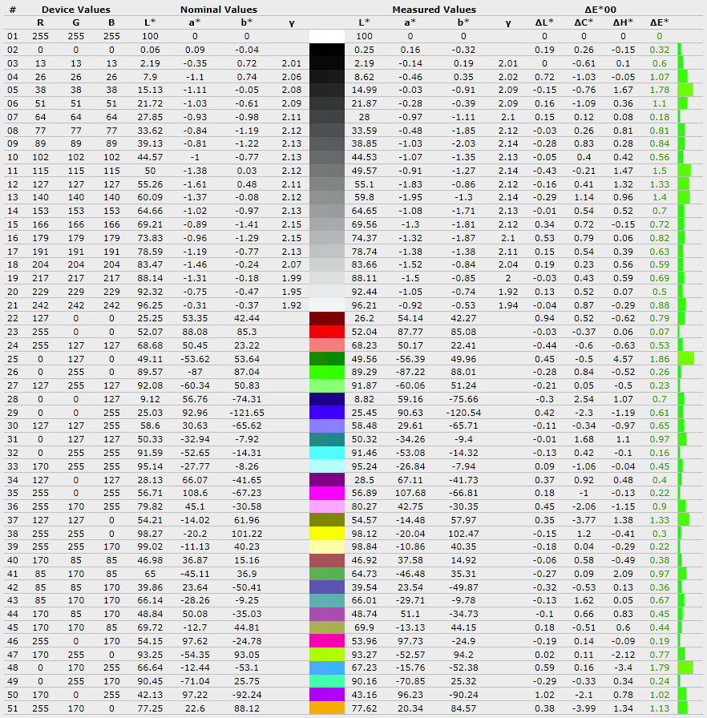Click the ΔC* column header
This screenshot has width=707, height=718.
click(584, 22)
